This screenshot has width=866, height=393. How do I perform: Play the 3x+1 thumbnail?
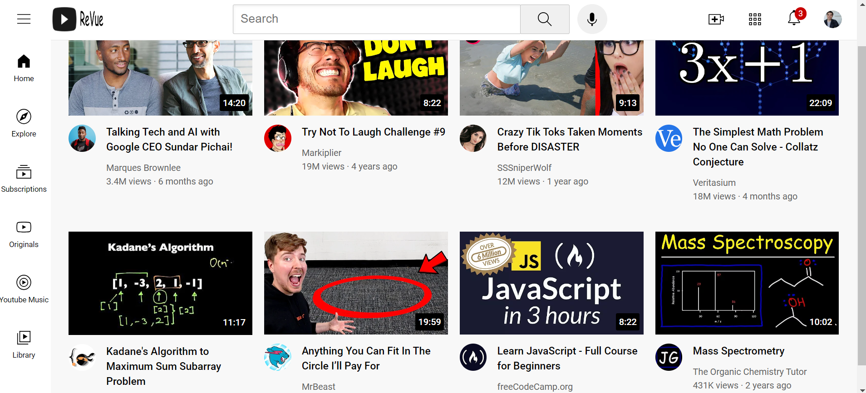tap(747, 78)
